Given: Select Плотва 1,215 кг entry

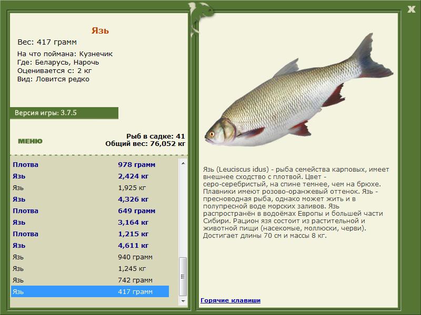Looking at the screenshot, I should pos(89,234).
